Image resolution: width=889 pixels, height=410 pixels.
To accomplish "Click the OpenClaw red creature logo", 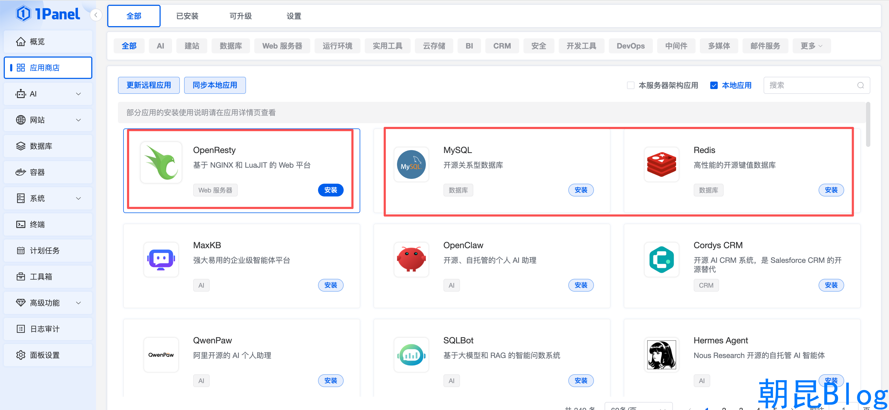I will click(411, 260).
